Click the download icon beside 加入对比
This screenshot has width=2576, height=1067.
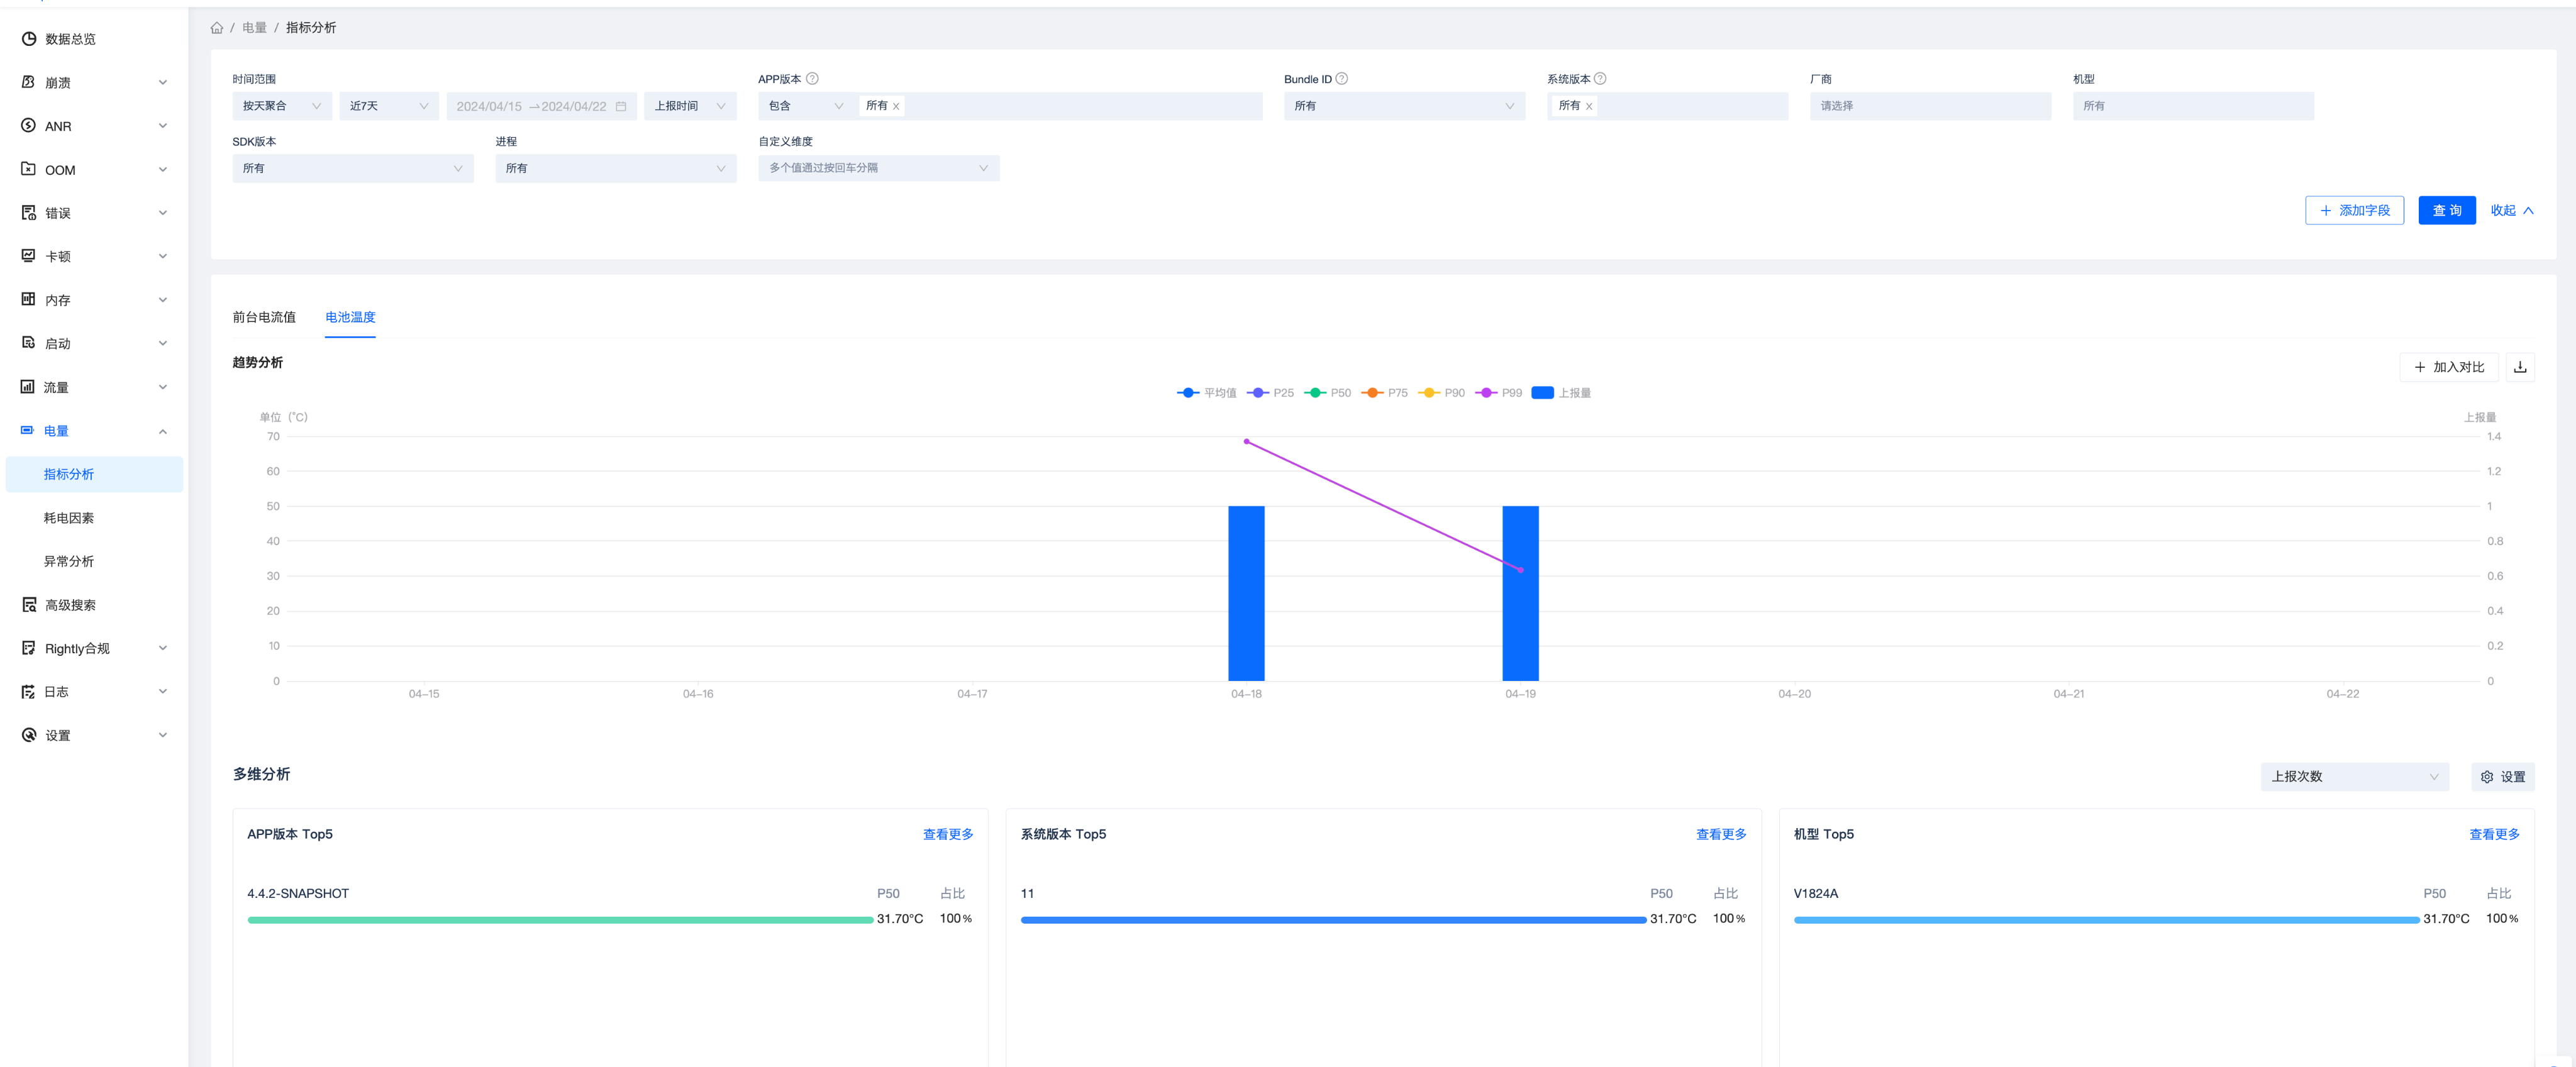(x=2520, y=367)
